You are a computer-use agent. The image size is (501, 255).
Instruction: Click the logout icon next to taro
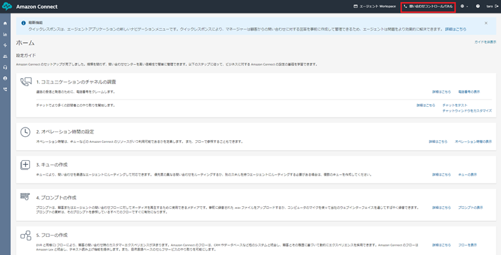tap(496, 7)
